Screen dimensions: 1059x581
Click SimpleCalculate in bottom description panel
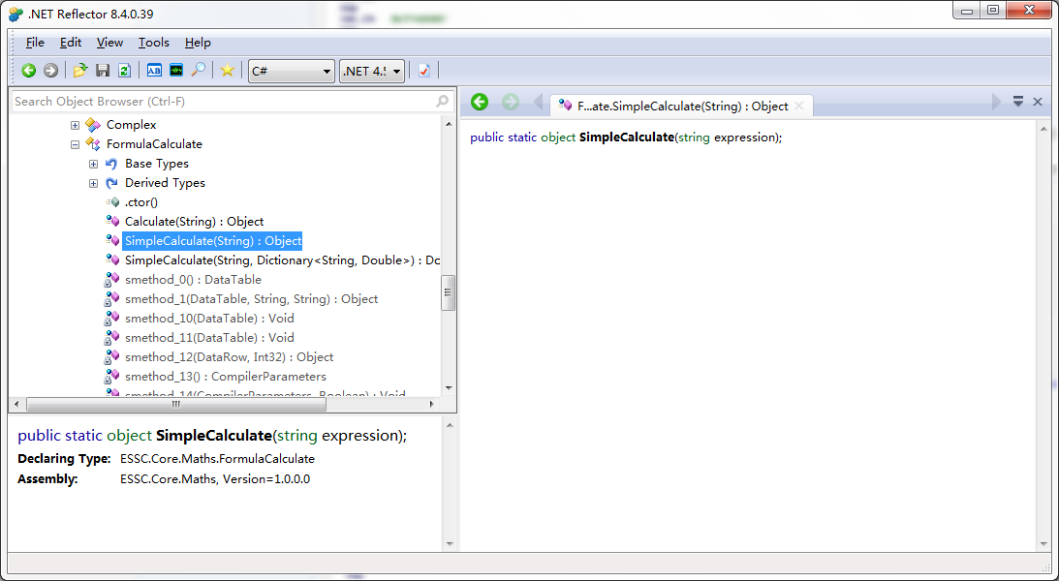pyautogui.click(x=214, y=436)
